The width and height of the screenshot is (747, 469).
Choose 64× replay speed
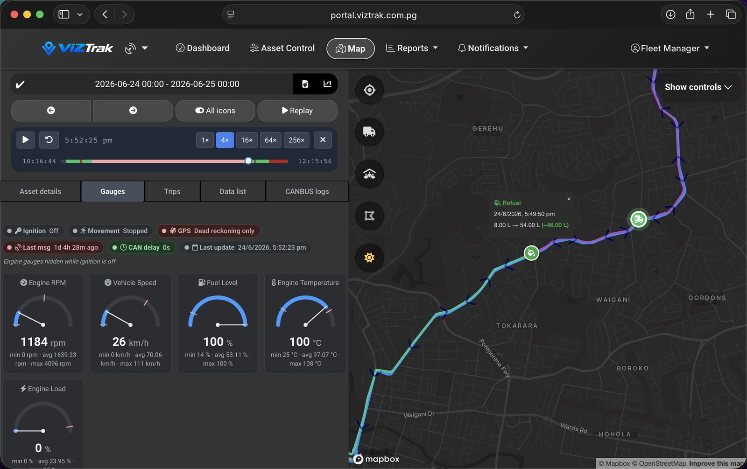(270, 140)
